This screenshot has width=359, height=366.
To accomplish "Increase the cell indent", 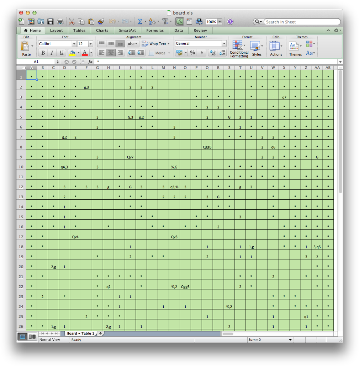I will [141, 53].
